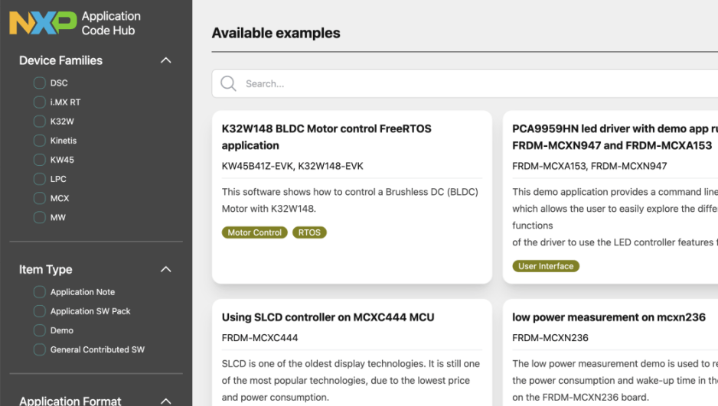This screenshot has height=406, width=718.
Task: Select the RTOS tag
Action: (309, 232)
